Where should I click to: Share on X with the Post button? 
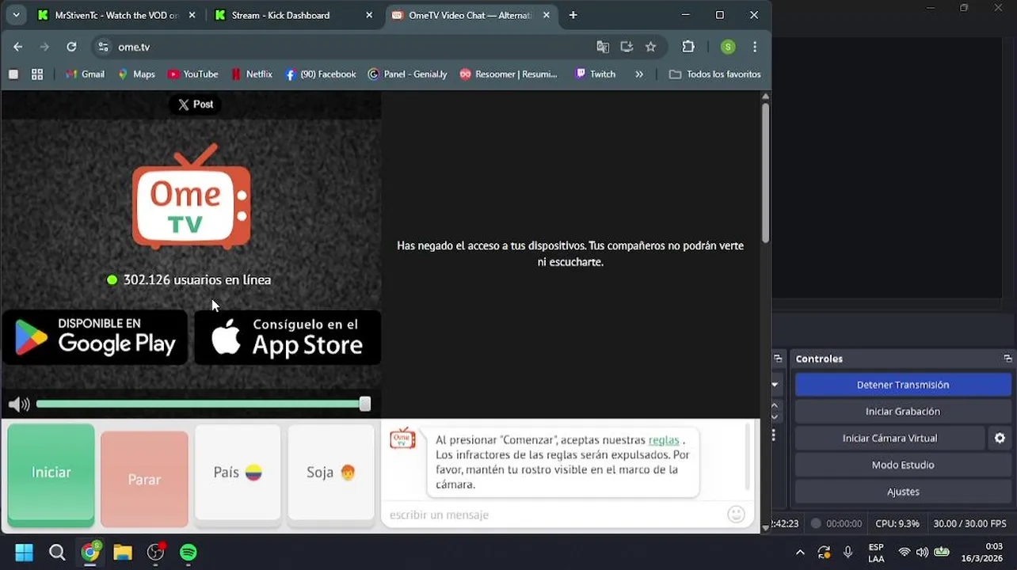tap(195, 104)
